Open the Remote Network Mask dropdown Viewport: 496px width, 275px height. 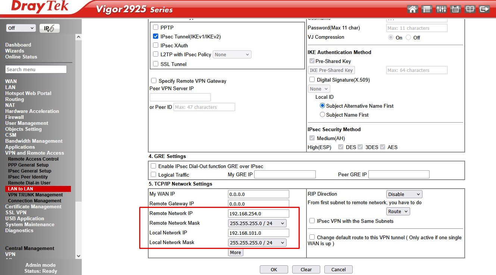coord(257,223)
